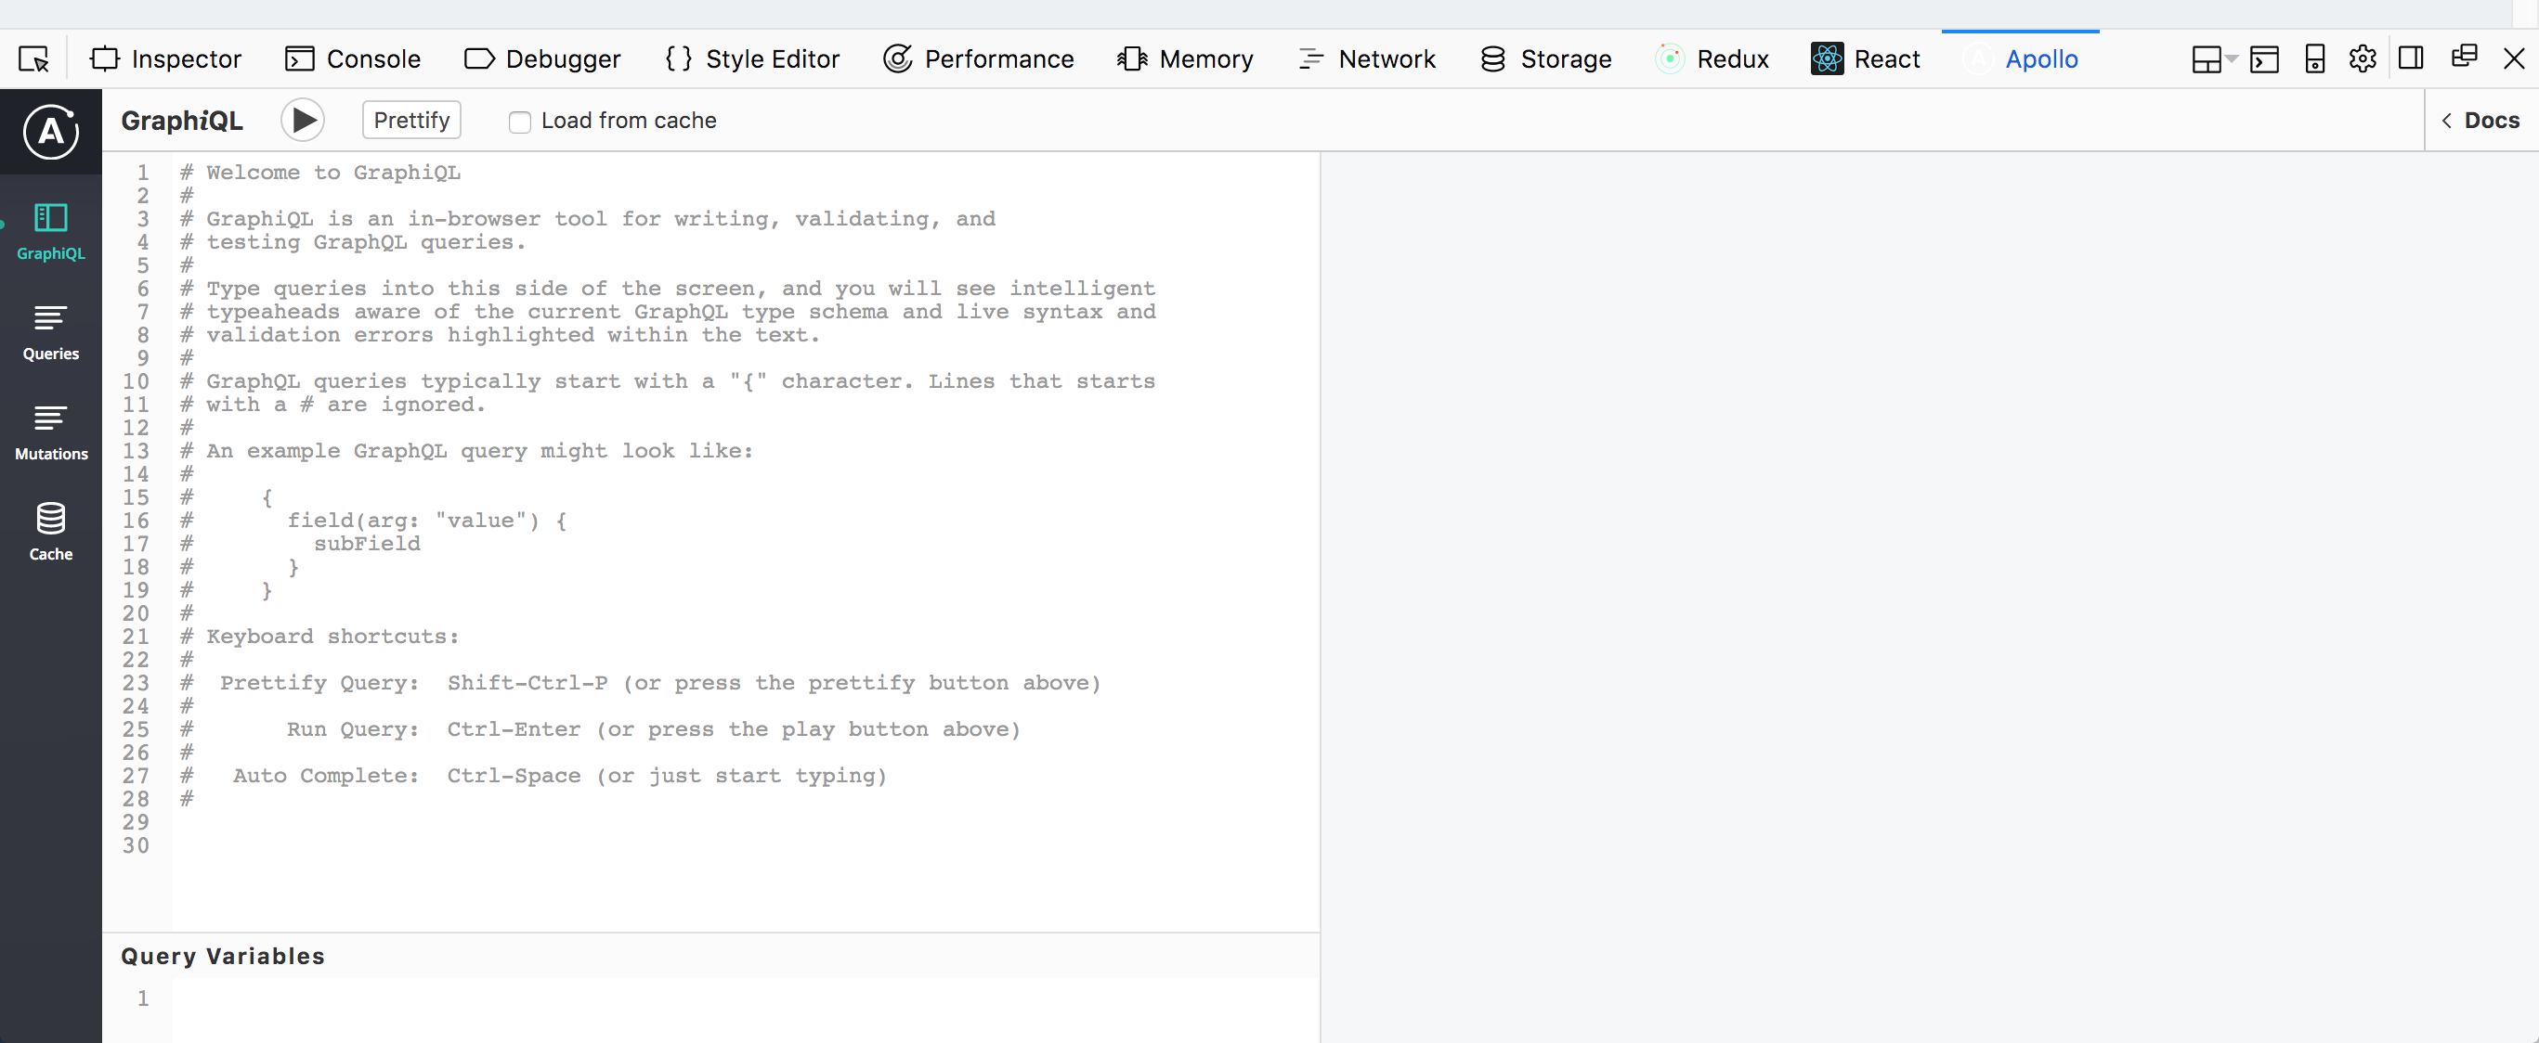The height and width of the screenshot is (1043, 2539).
Task: Open the split console dropdown arrow
Action: (x=2232, y=59)
